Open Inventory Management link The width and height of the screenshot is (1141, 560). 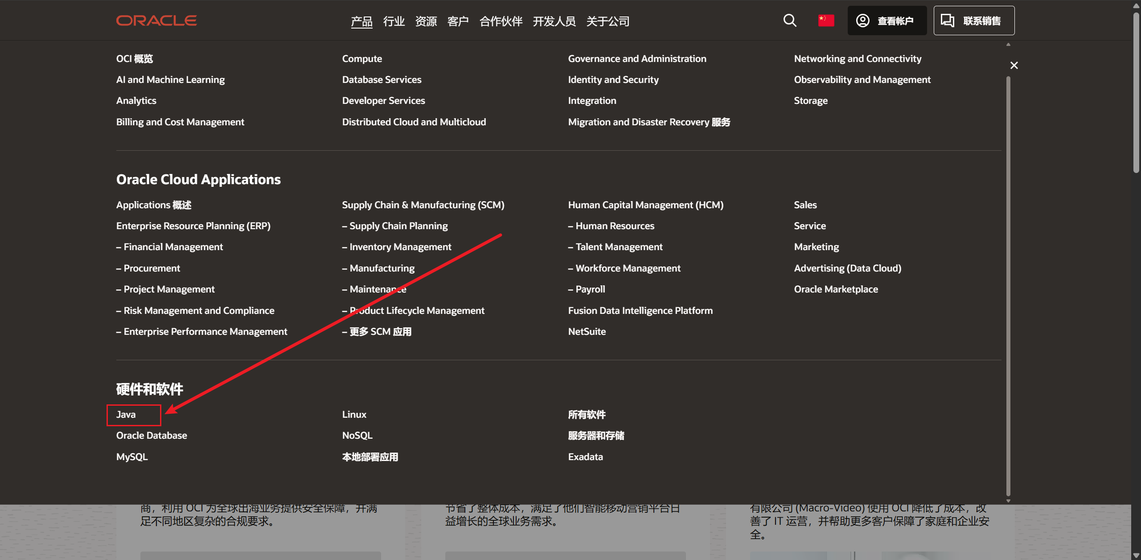coord(397,247)
